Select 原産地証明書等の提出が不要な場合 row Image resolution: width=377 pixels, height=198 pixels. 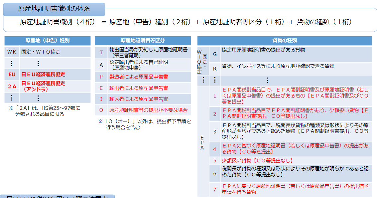click(143, 110)
